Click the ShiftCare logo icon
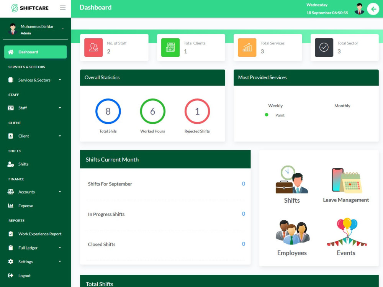Screen dimensions: 383x287 tap(15, 8)
